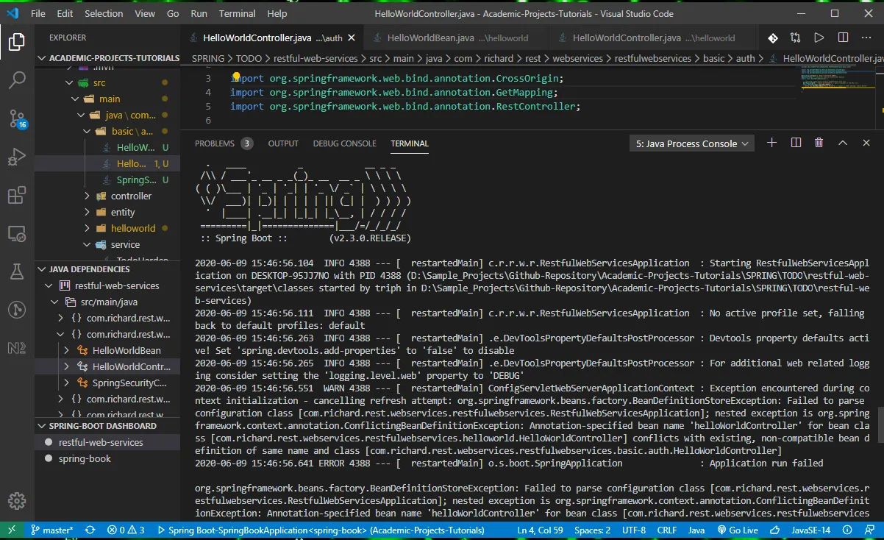This screenshot has height=540, width=884.
Task: Select restful-web-services in Spring Boot dashboard
Action: 107,442
